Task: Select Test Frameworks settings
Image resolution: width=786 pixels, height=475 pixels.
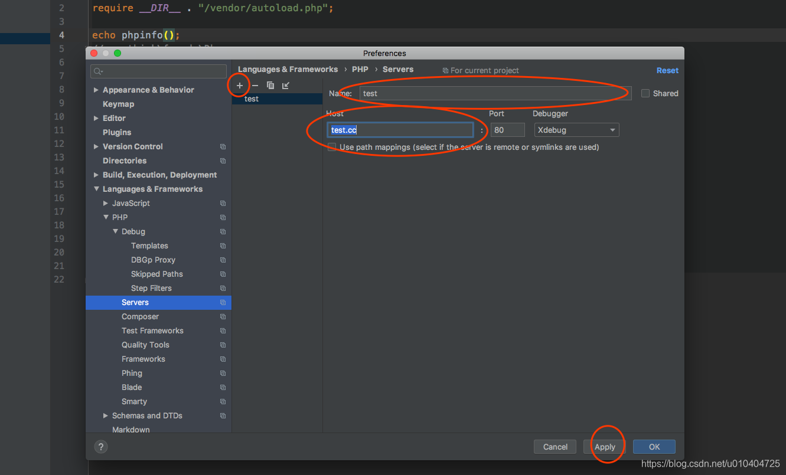Action: click(152, 330)
